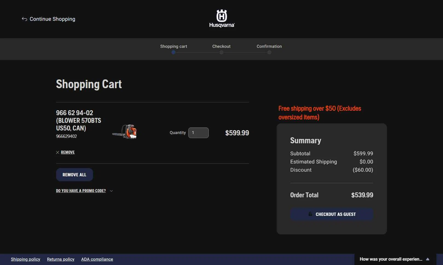This screenshot has height=265, width=443.
Task: Click the product SKU 966629402
Action: (x=66, y=136)
